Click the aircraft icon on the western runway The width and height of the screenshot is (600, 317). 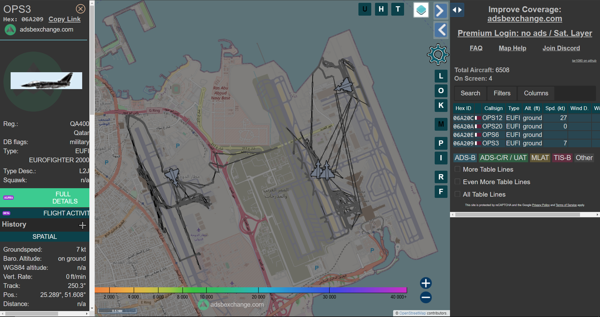point(172,176)
